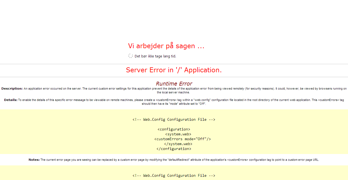Click the closing '</configuration>' tag line
The image size is (348, 180).
point(174,149)
